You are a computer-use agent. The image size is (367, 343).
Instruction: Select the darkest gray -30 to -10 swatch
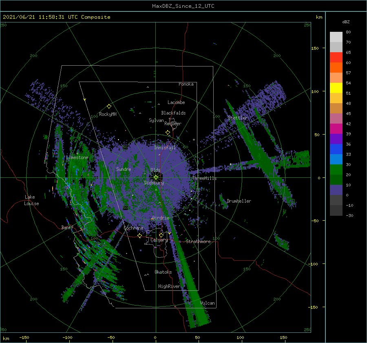336,210
